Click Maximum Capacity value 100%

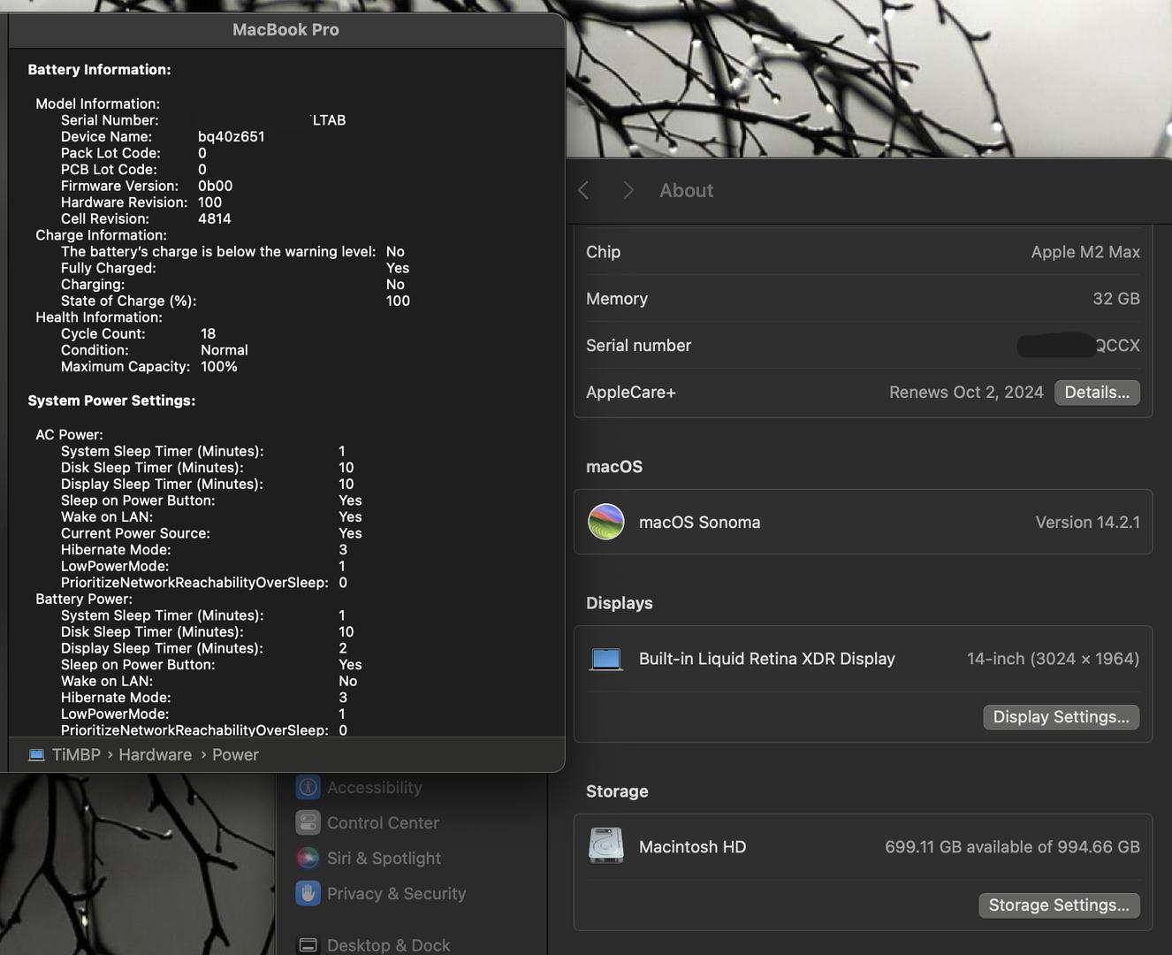(x=218, y=367)
